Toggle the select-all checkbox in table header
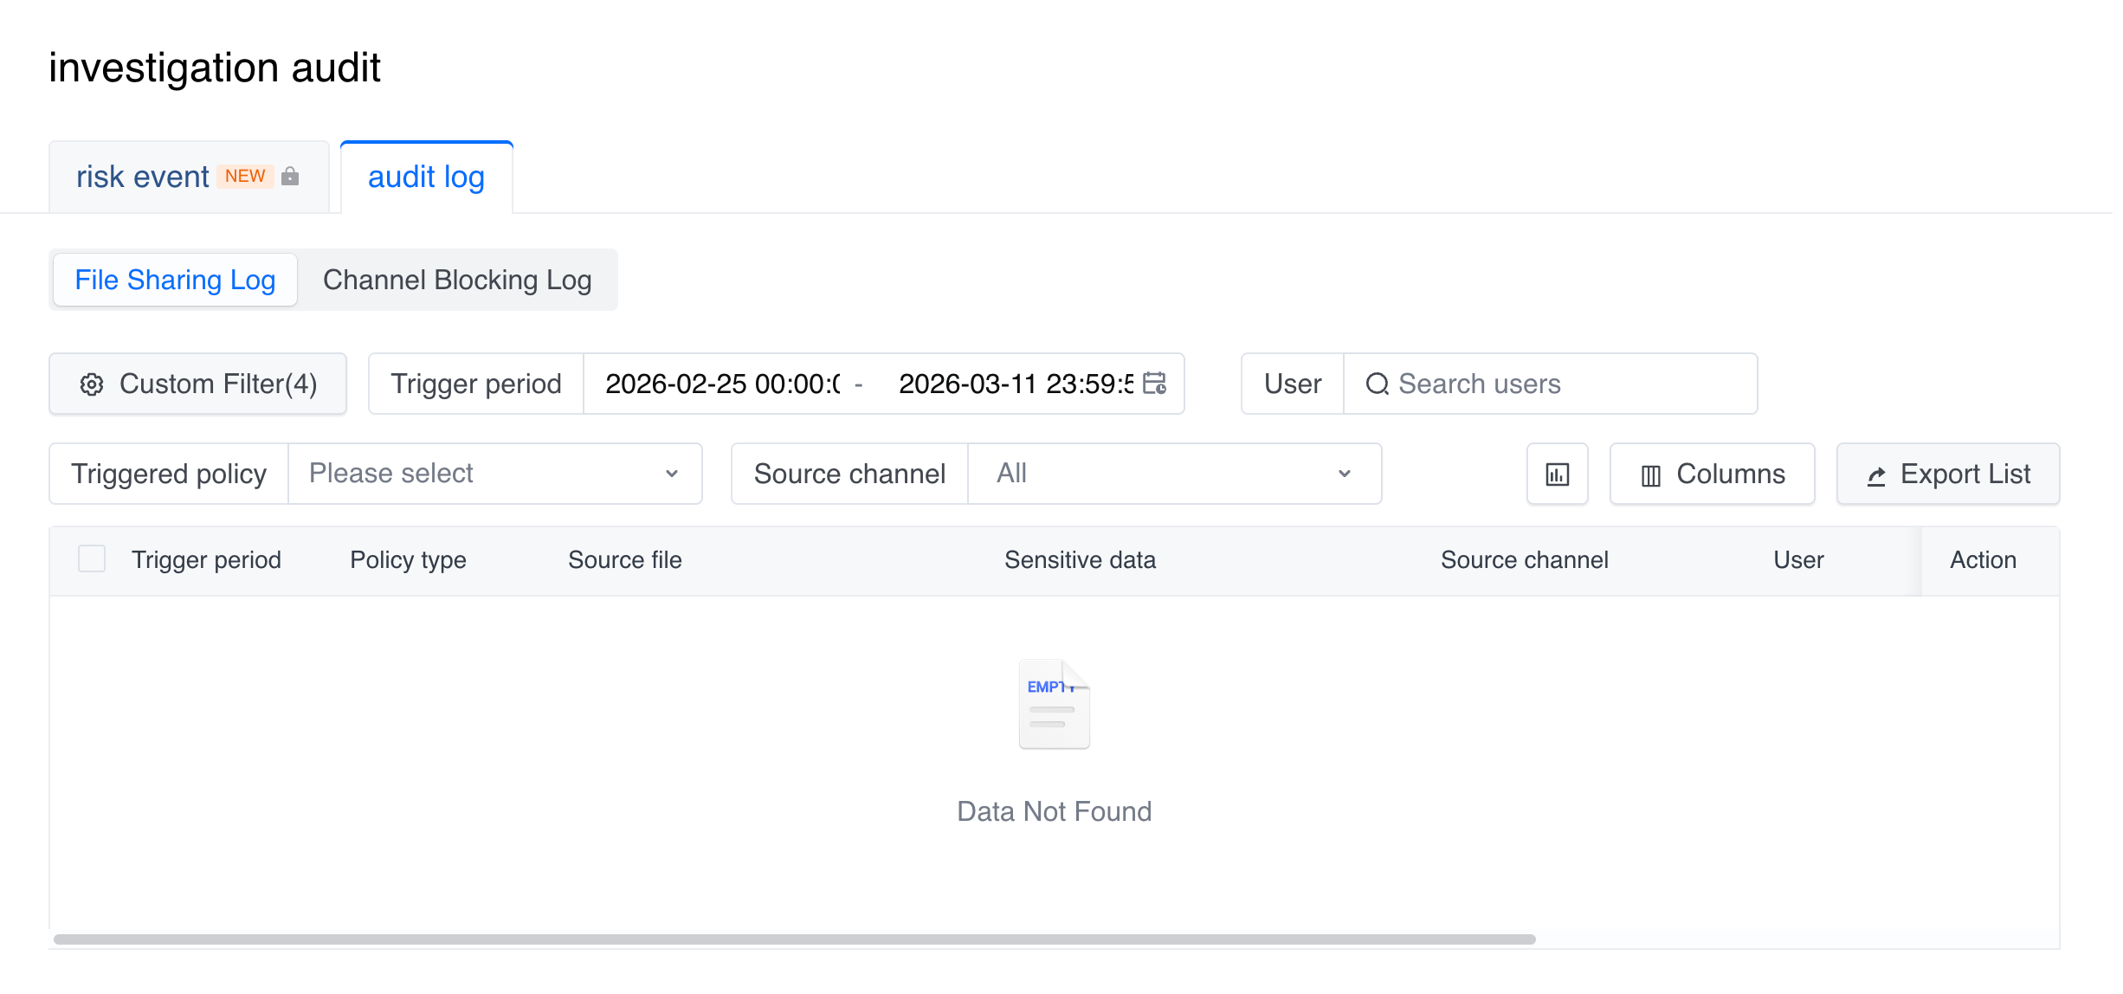The width and height of the screenshot is (2123, 994). [x=93, y=559]
